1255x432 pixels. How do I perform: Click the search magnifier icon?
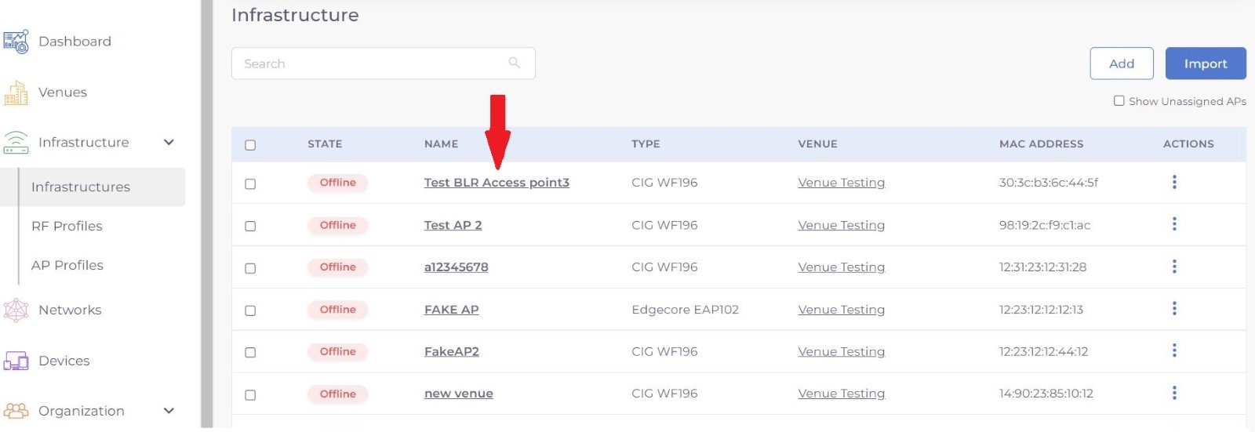tap(515, 63)
